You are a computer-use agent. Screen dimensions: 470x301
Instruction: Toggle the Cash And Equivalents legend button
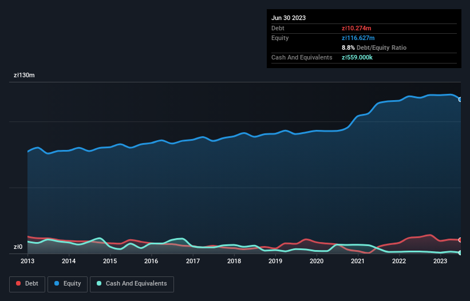tap(132, 284)
